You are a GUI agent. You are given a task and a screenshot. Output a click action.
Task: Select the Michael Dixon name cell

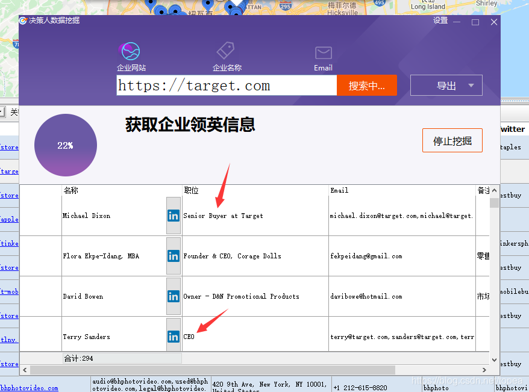click(x=114, y=216)
